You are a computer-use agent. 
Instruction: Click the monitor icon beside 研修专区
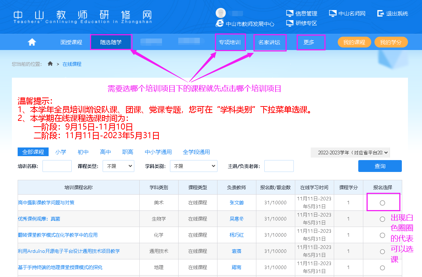pos(289,23)
